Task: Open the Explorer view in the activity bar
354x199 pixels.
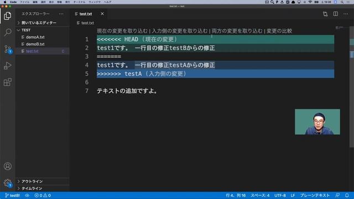Action: [7, 16]
